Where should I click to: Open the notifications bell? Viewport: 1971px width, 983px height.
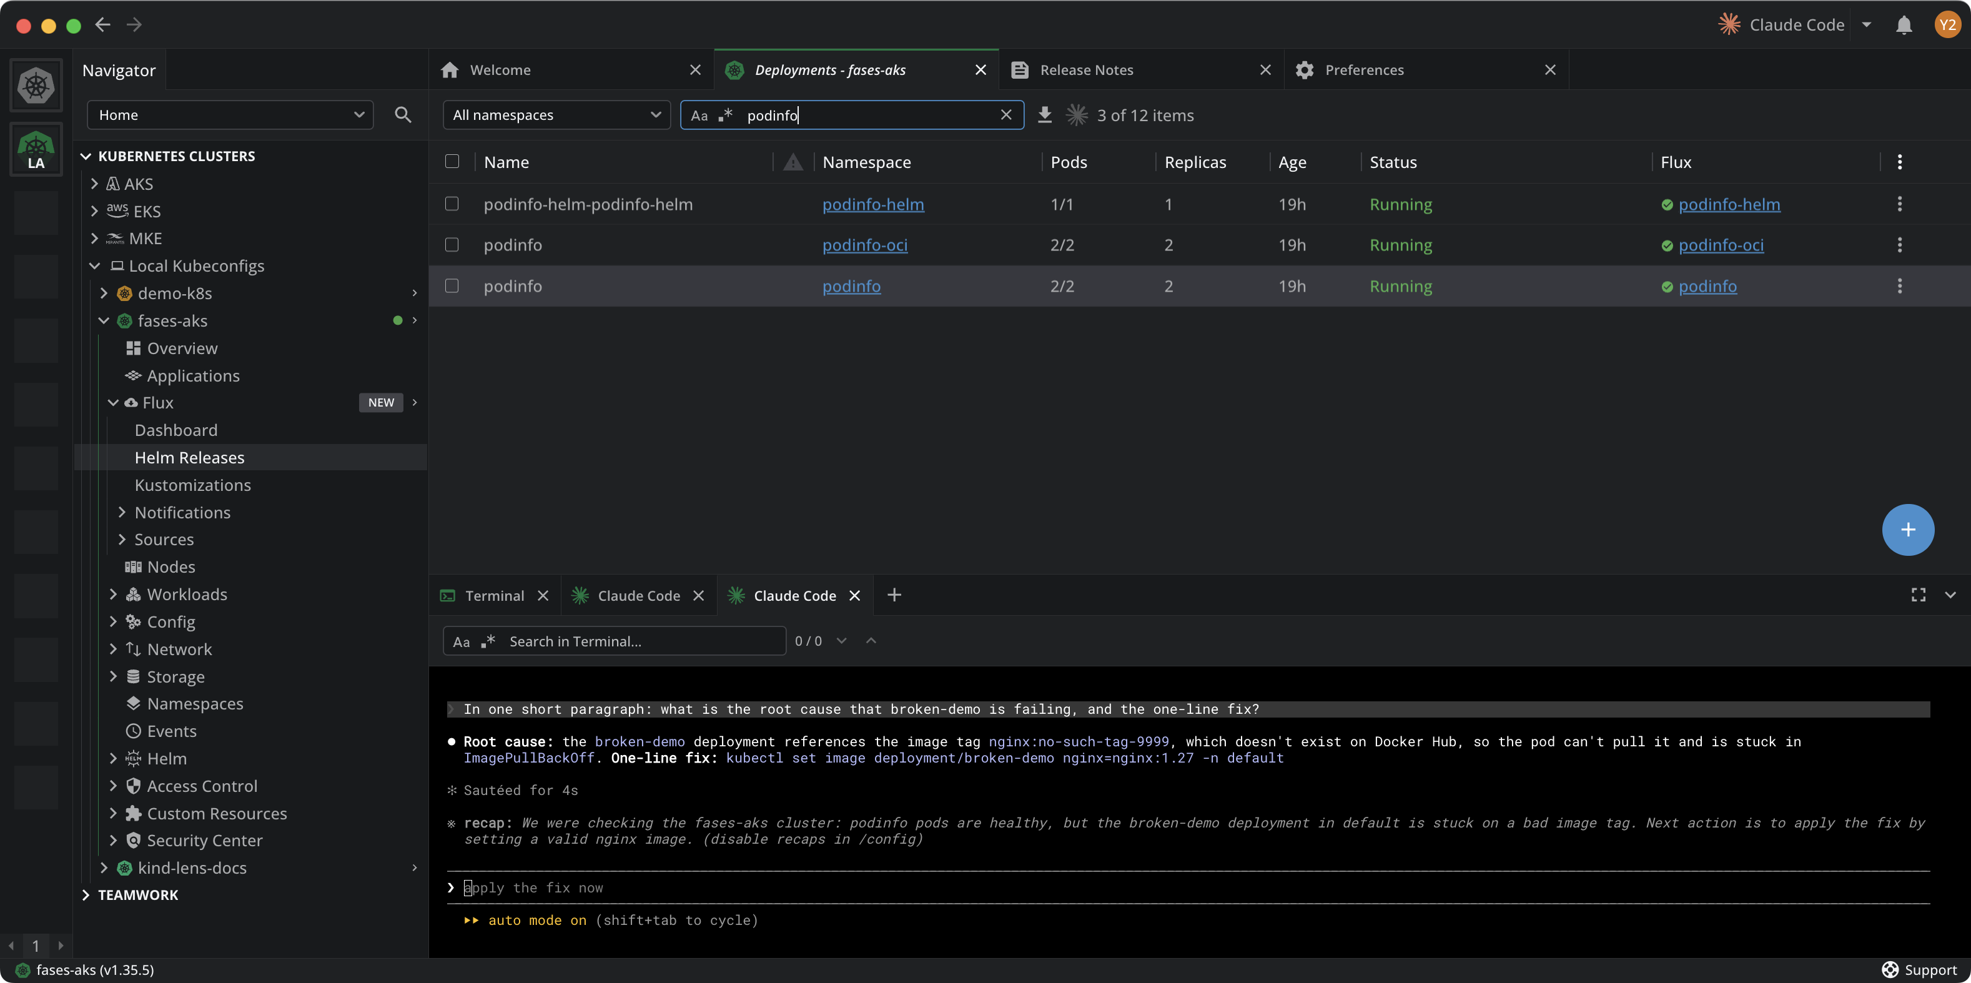tap(1904, 24)
